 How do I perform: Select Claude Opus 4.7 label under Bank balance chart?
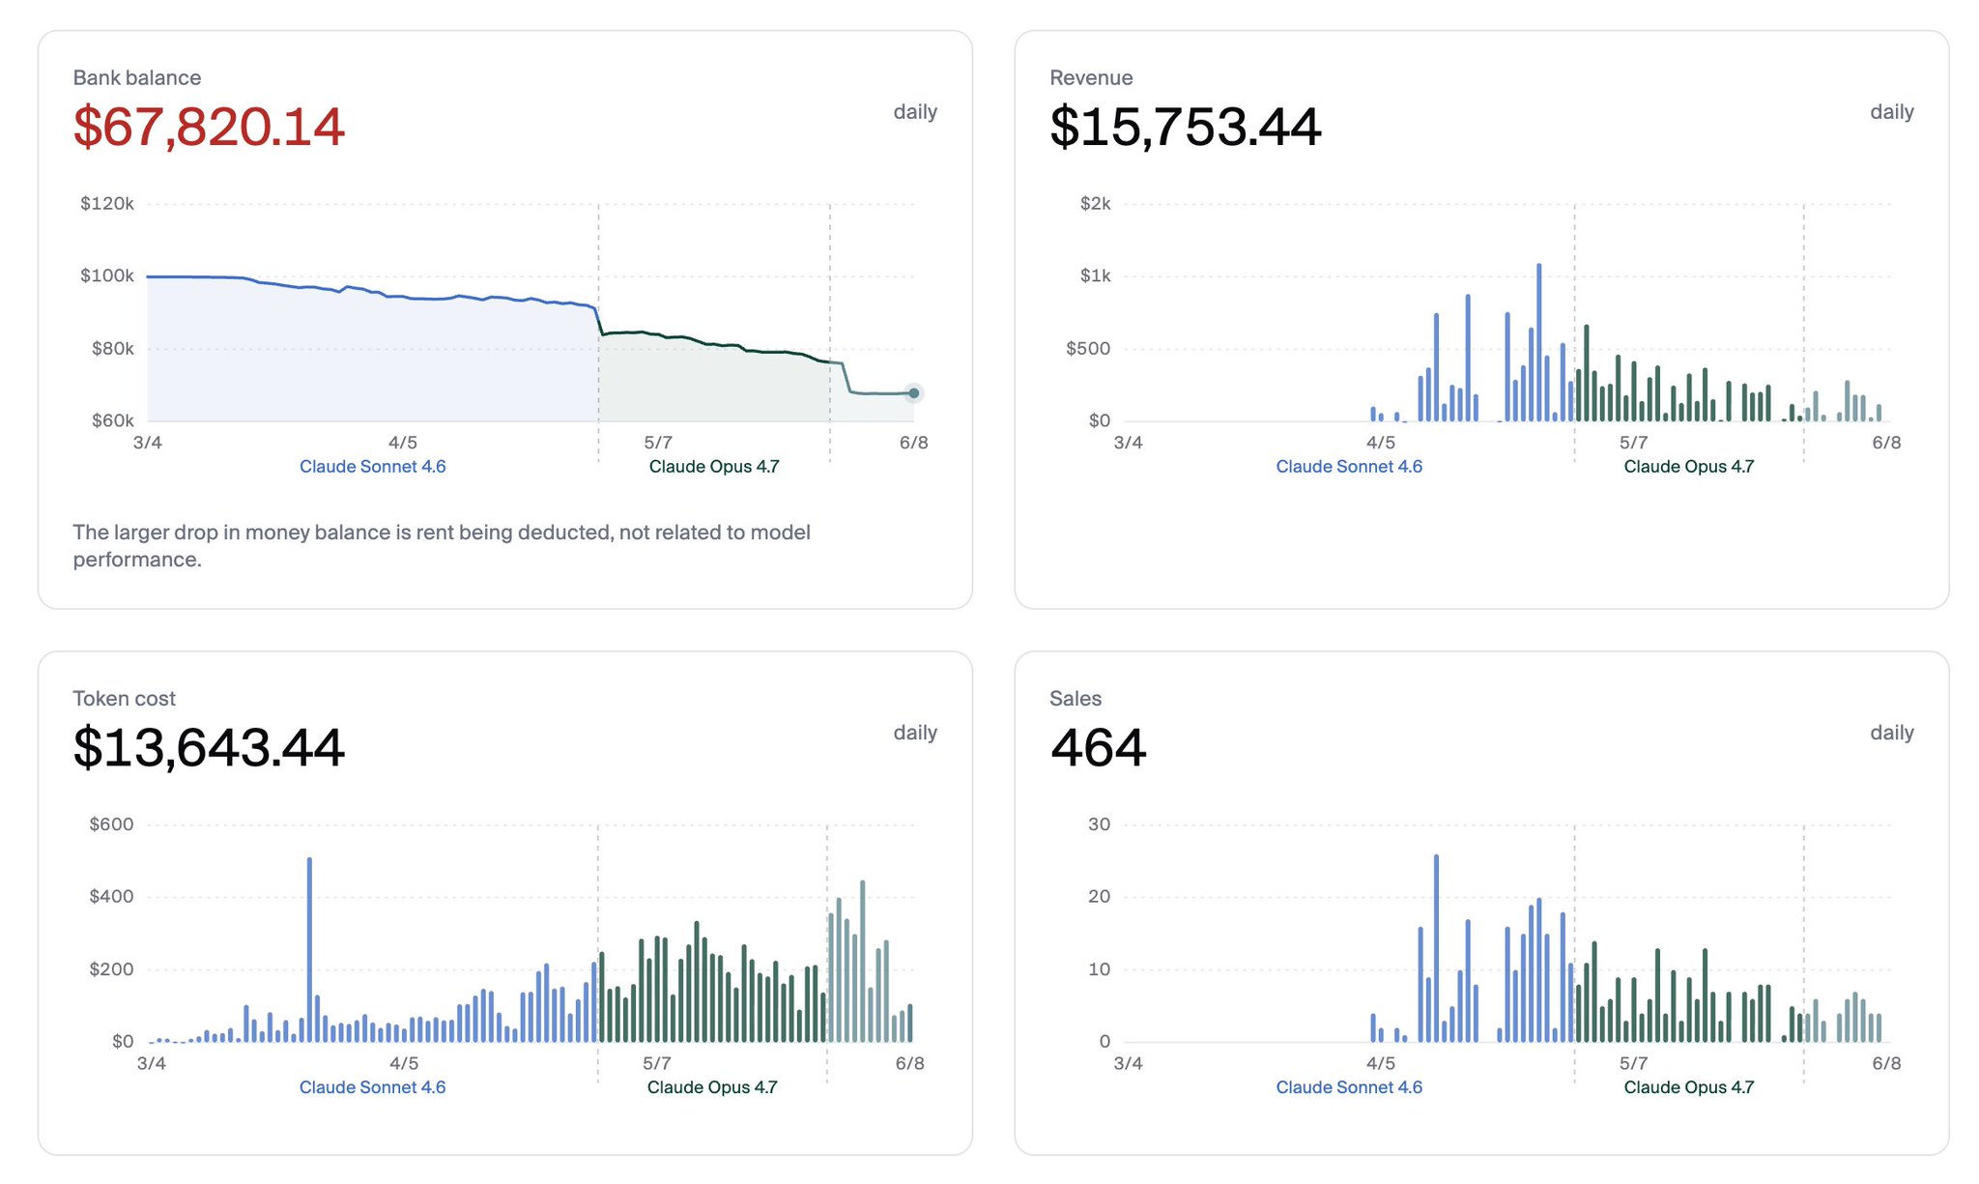(x=714, y=467)
